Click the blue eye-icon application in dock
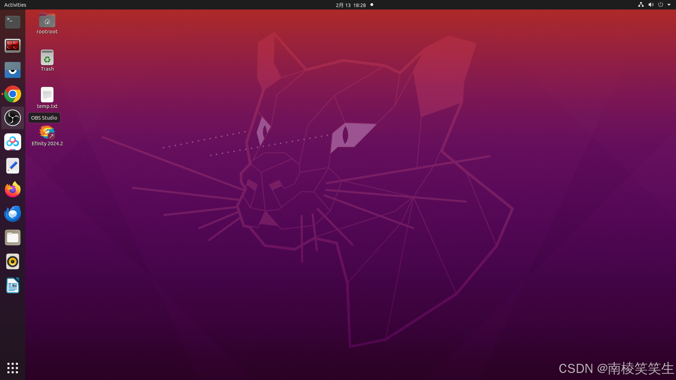Image resolution: width=676 pixels, height=380 pixels. (13, 70)
